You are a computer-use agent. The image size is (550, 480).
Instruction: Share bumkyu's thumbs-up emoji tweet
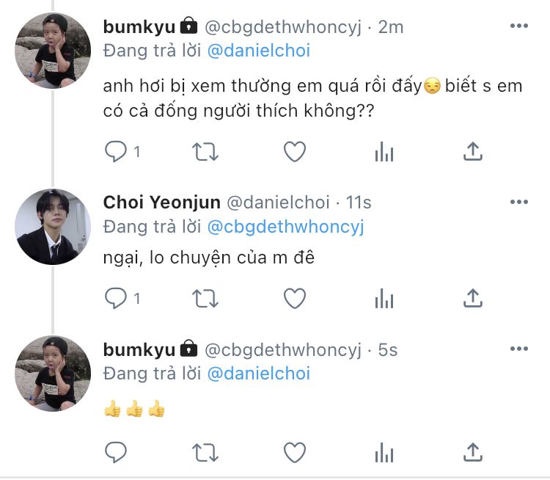[x=474, y=451]
